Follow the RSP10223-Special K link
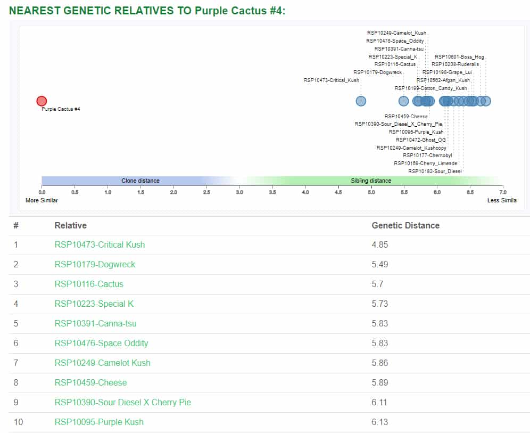Screen dimensions: 530x433 point(94,304)
